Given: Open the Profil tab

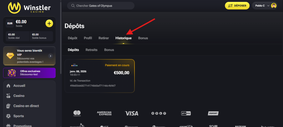Looking at the screenshot, I should coord(88,38).
